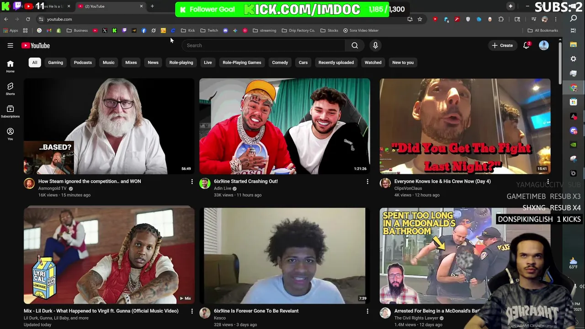Select the Mixes filter chip
This screenshot has height=329, width=585.
131,62
